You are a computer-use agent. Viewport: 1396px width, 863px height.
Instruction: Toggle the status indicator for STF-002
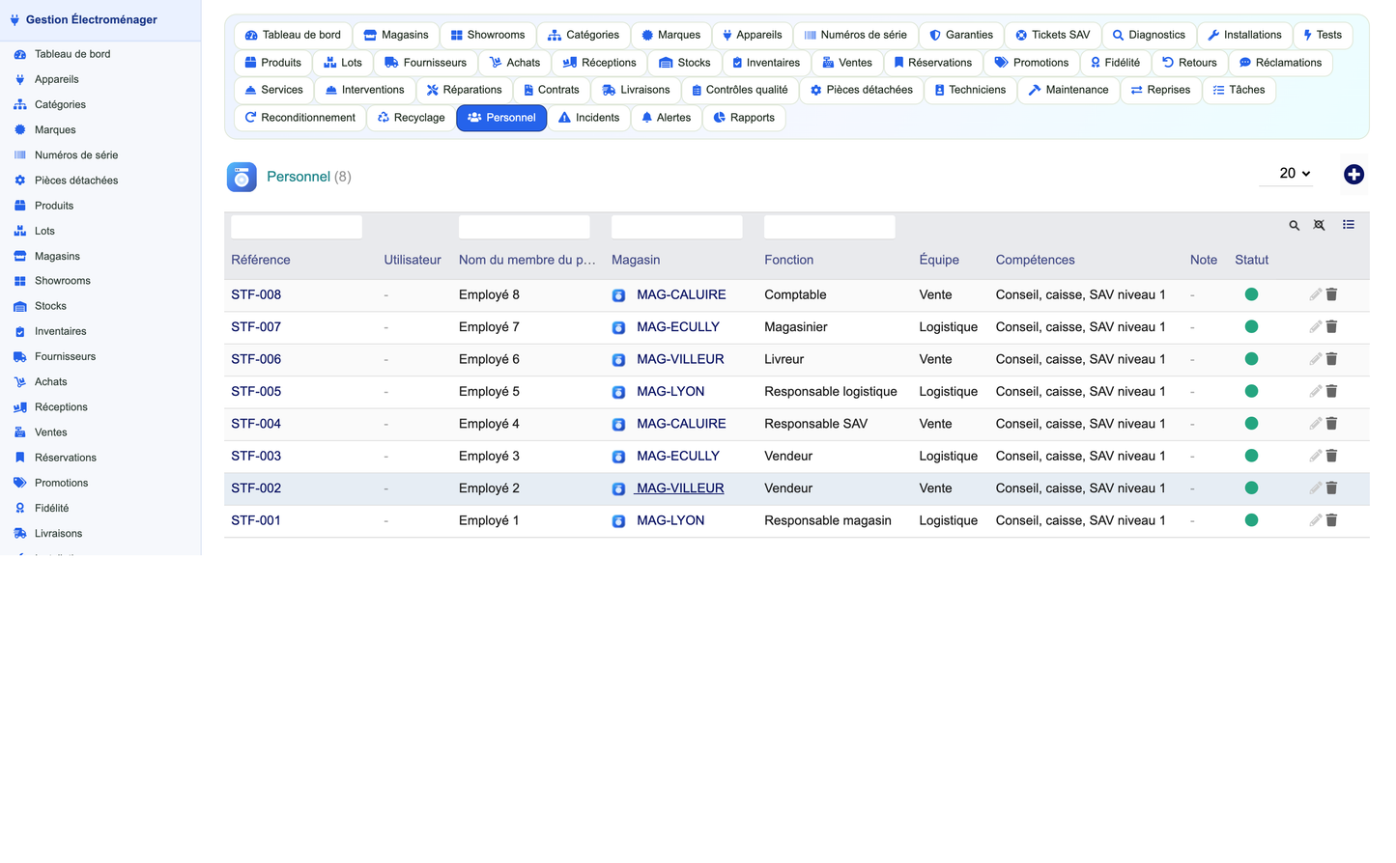point(1251,488)
